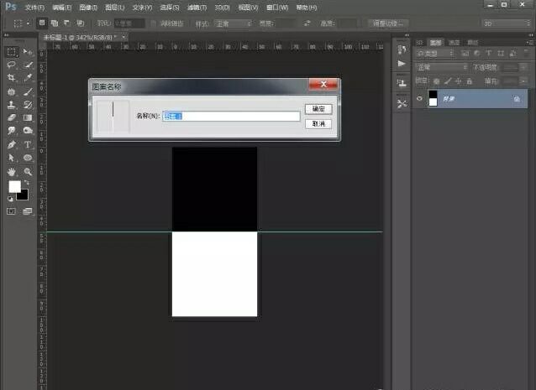This screenshot has height=390, width=536.
Task: Hide the Background layer with eye icon
Action: pyautogui.click(x=420, y=98)
